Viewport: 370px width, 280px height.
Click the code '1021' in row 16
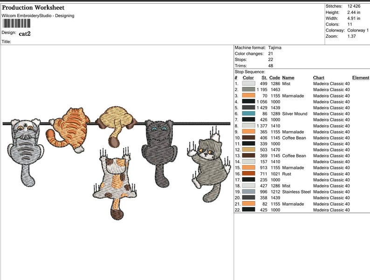click(x=275, y=174)
